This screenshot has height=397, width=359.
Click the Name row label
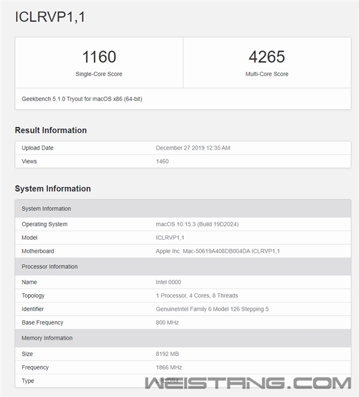(x=29, y=282)
